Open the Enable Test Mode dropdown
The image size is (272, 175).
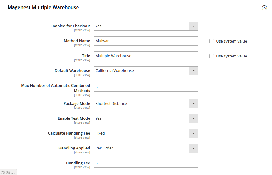point(146,118)
